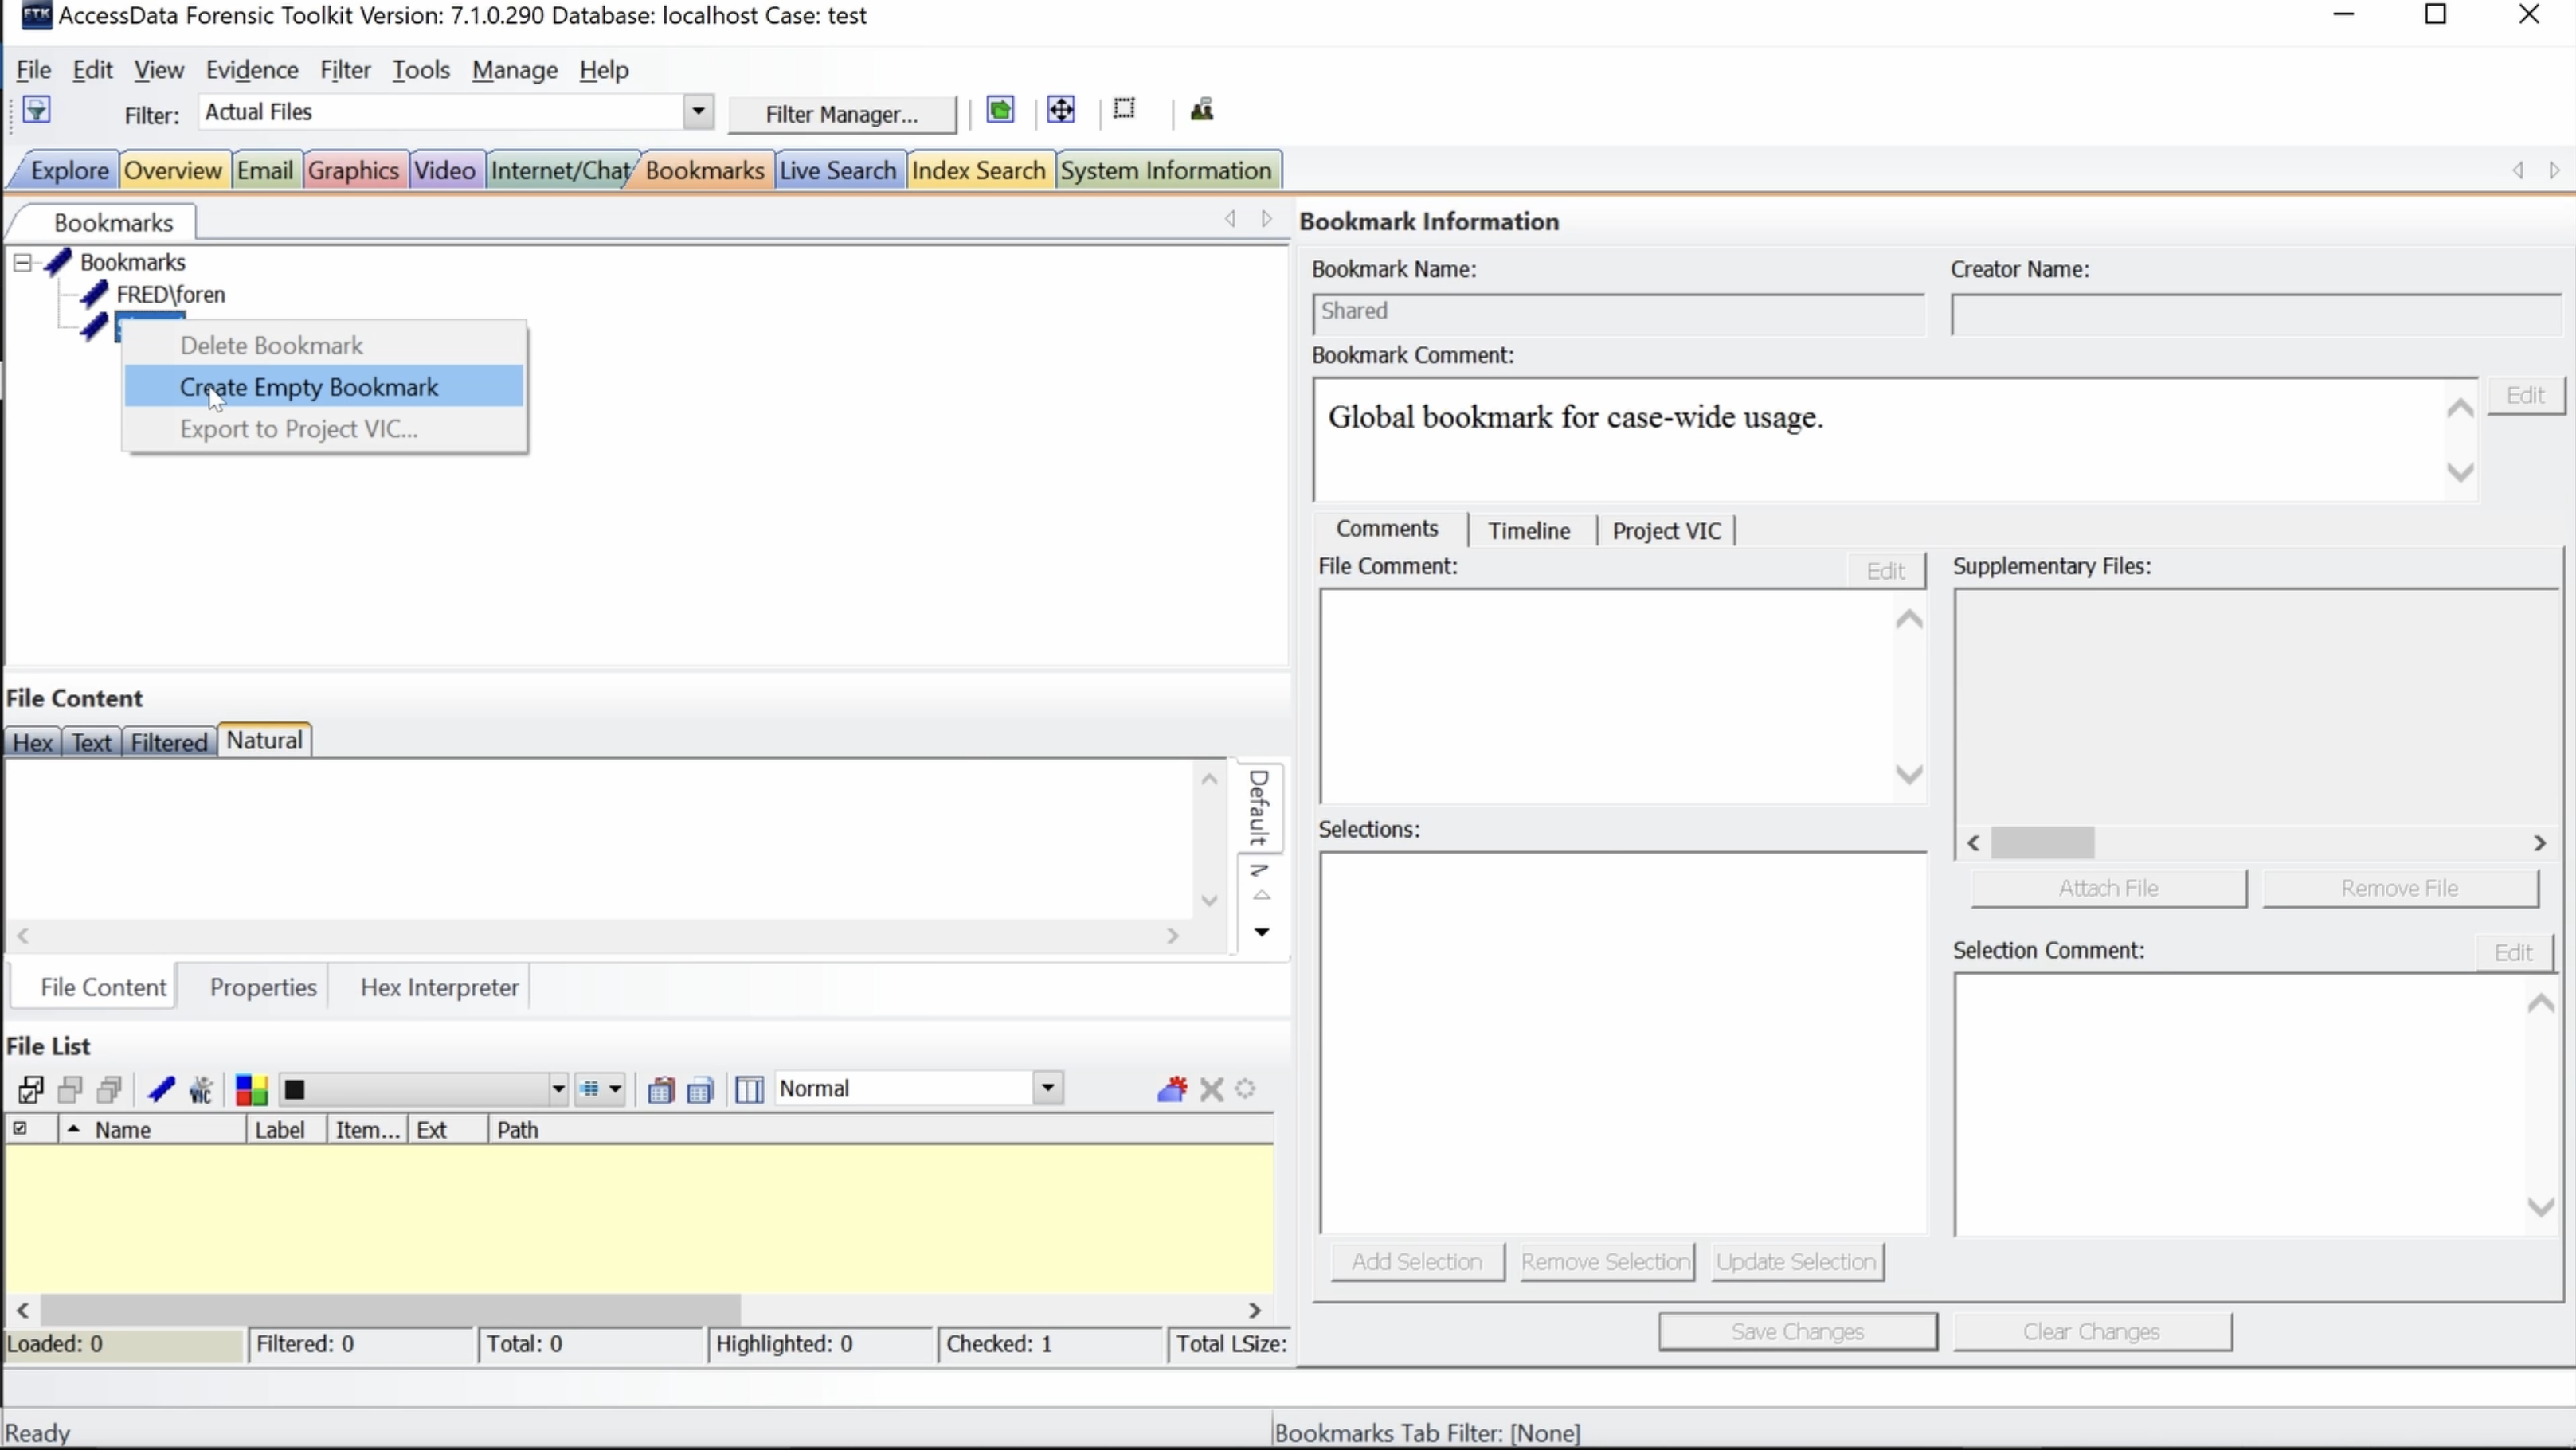Click the Supplementary Files horizontal scrollbar thumb
The height and width of the screenshot is (1450, 2576).
point(2042,843)
